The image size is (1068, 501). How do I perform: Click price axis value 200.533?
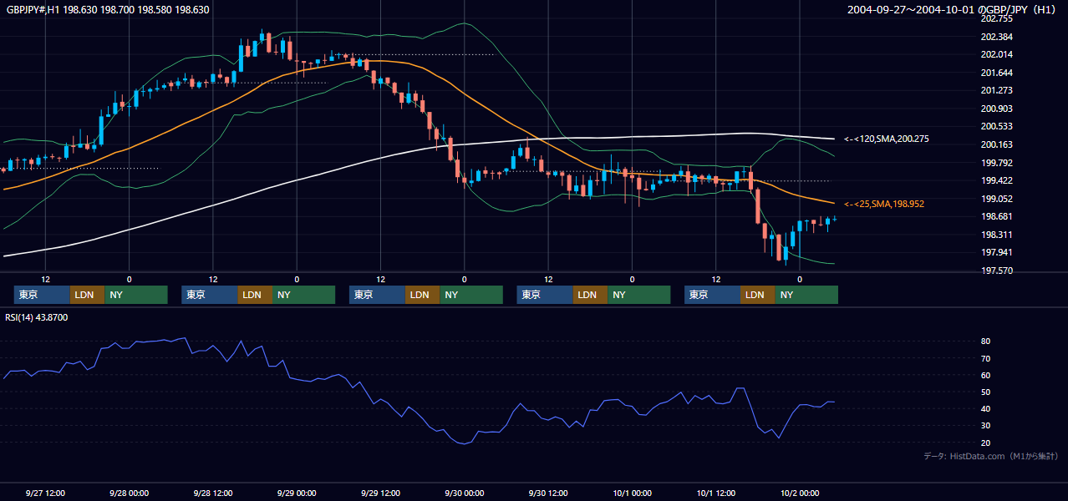(x=996, y=126)
